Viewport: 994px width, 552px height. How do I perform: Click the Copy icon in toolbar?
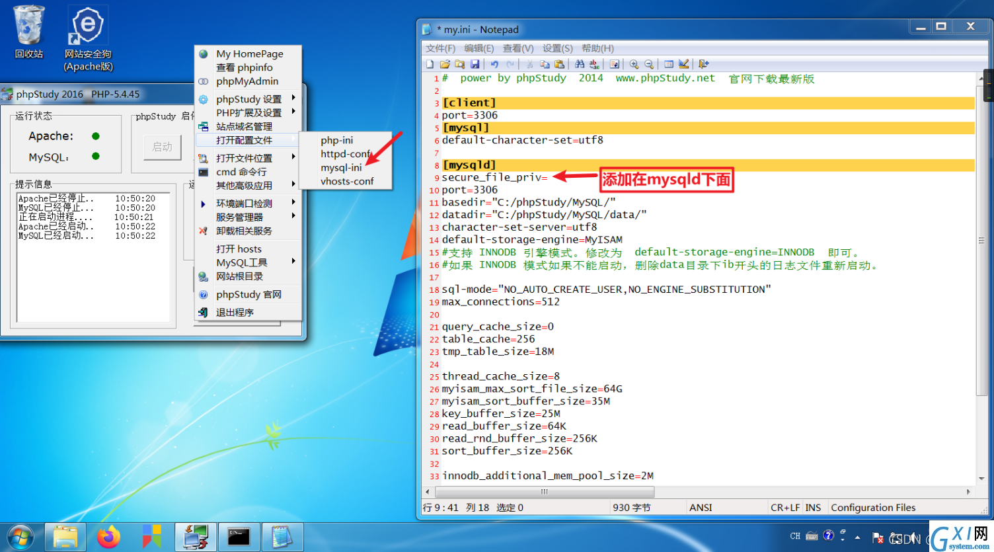(x=545, y=64)
